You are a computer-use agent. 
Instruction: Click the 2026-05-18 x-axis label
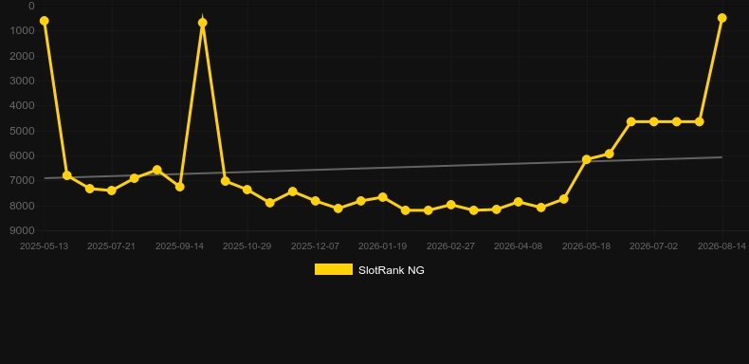tap(586, 246)
